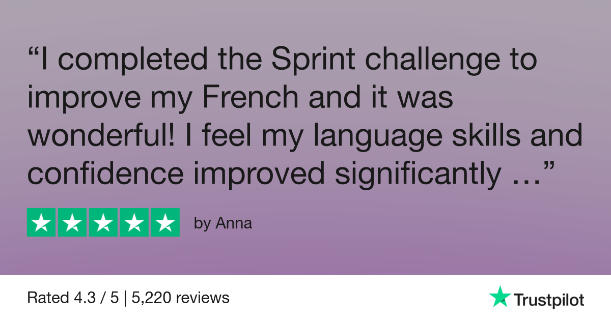Click the 'Rated 4.3 / 5' text
The image size is (611, 319).
tap(72, 298)
